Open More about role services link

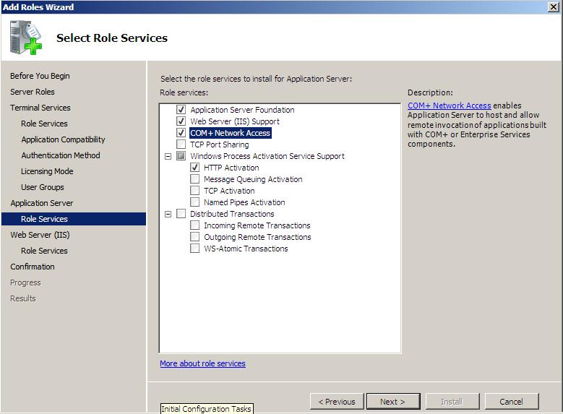tap(202, 363)
